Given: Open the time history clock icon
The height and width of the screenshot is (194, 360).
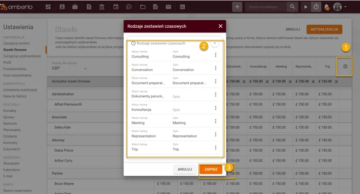Looking at the screenshot, I should 129,7.
